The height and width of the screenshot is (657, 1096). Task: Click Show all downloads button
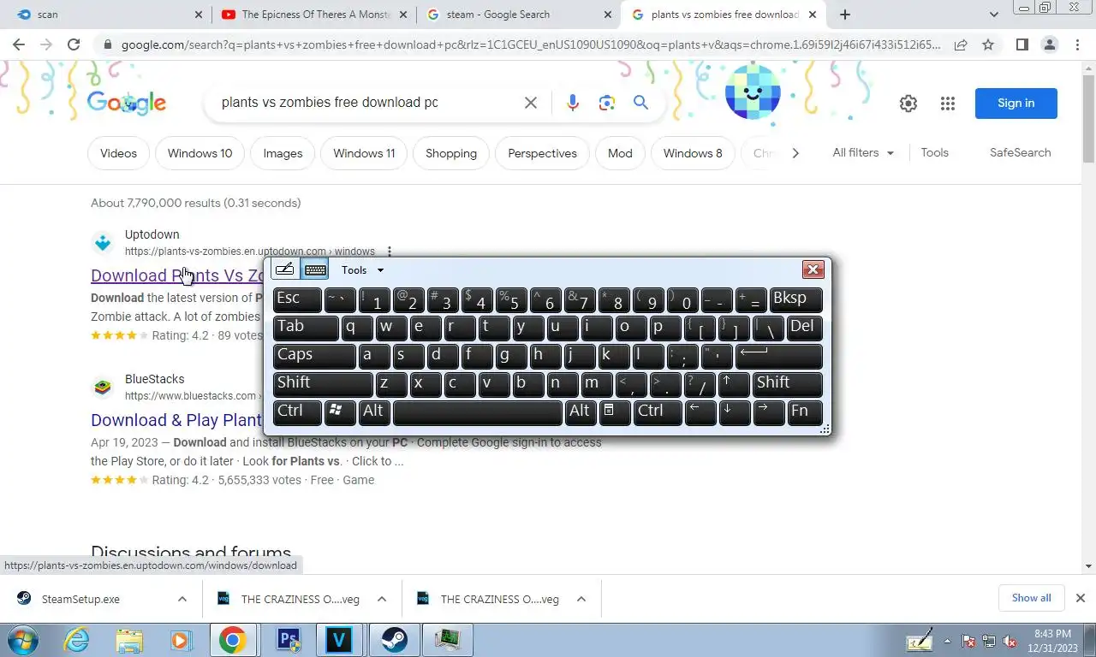click(1031, 598)
